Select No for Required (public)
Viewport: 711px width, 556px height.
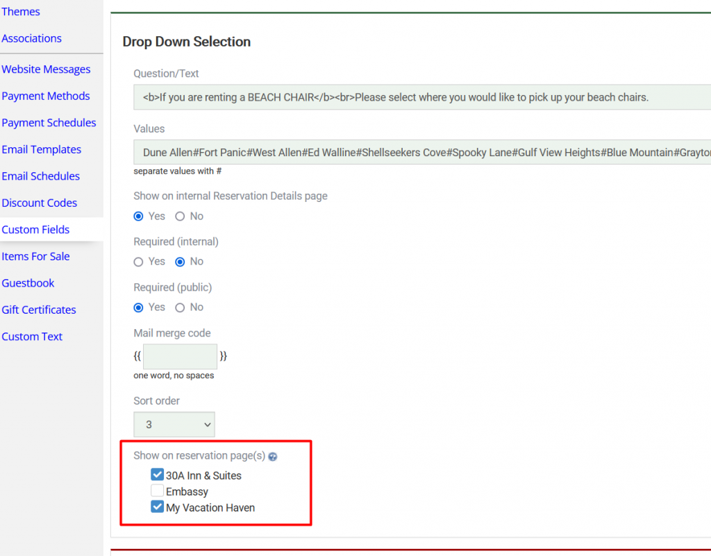[x=181, y=308]
